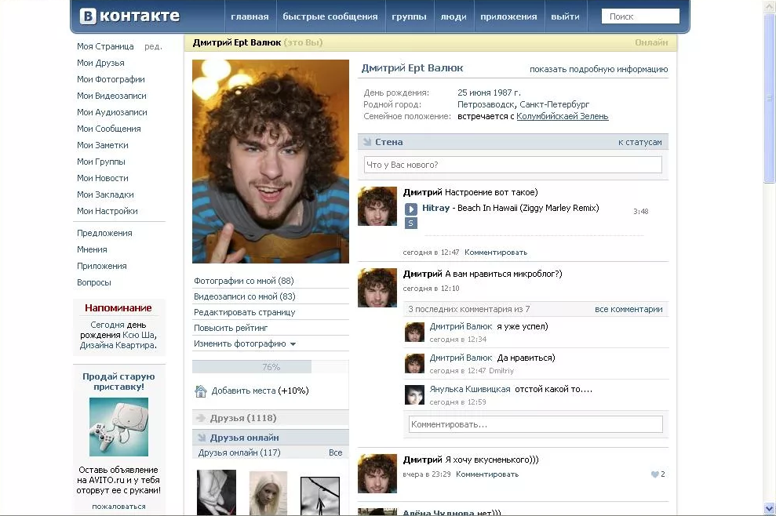Click выйти to log out
The image size is (776, 516).
point(565,16)
